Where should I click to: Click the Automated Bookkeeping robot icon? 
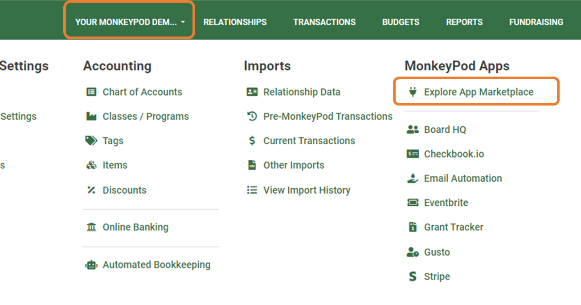tap(91, 264)
